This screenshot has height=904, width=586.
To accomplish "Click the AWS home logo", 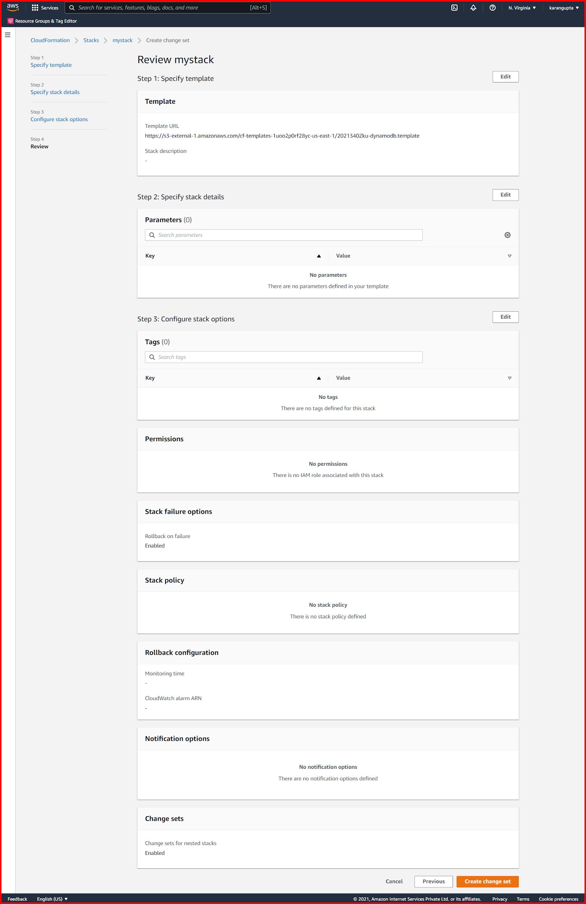I will pyautogui.click(x=13, y=7).
